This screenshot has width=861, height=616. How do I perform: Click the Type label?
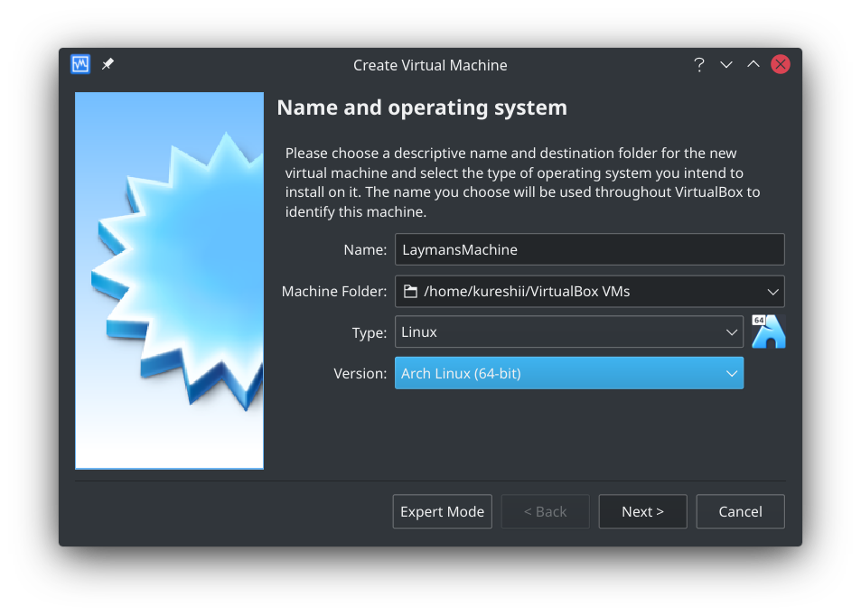point(369,332)
